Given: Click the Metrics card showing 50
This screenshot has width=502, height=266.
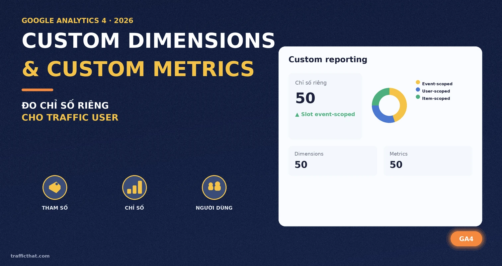Looking at the screenshot, I should click(x=428, y=161).
